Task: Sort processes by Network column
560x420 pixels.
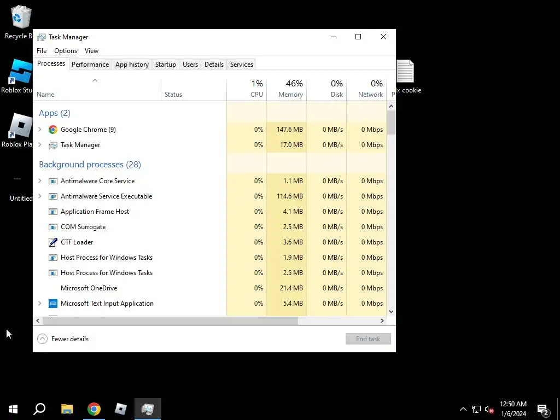Action: coord(366,89)
